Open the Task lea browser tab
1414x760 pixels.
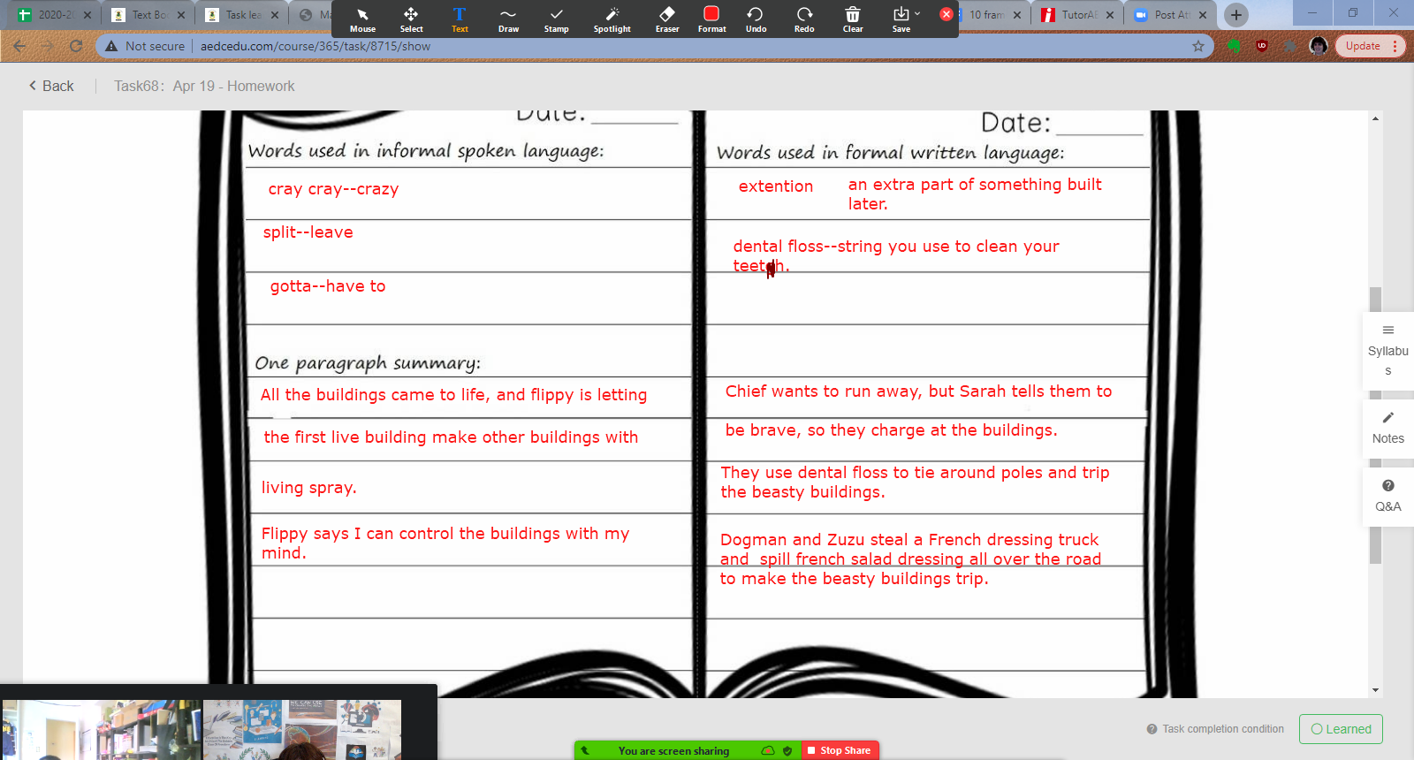pos(242,15)
